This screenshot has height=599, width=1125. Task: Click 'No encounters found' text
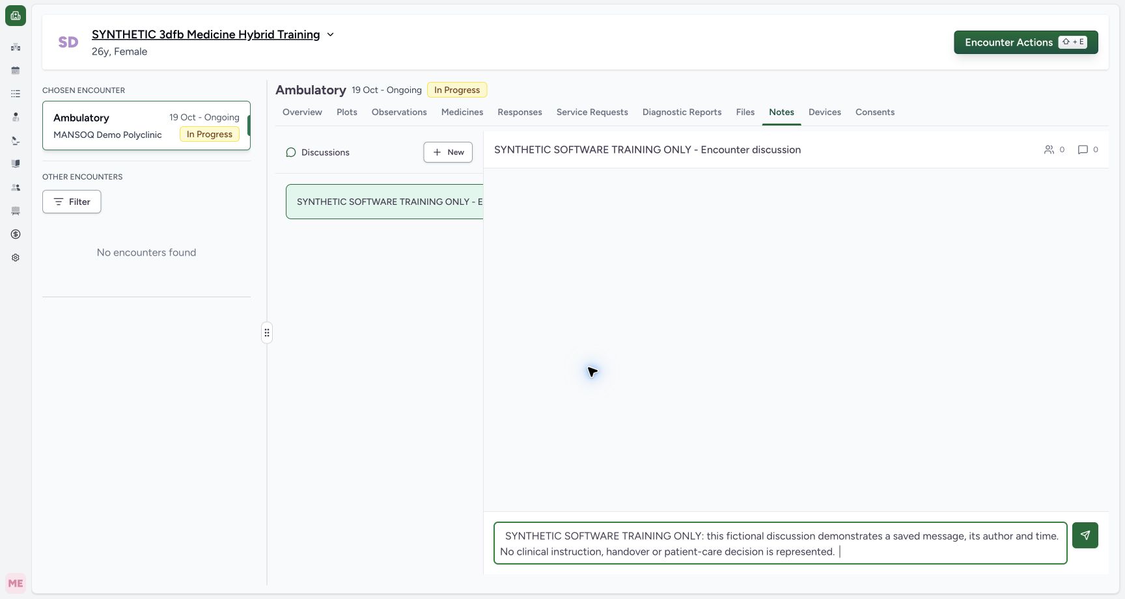tap(146, 252)
